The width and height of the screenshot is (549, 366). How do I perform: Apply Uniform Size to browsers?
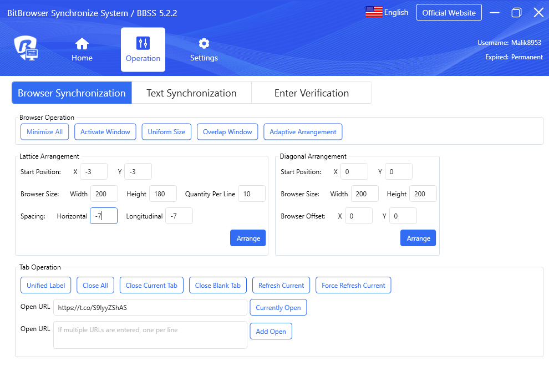coord(166,132)
